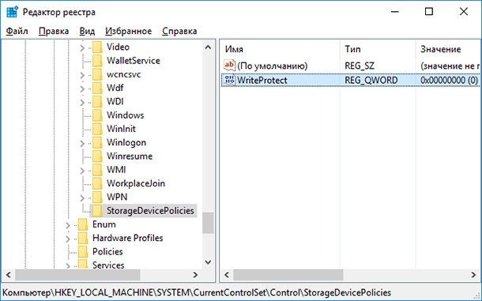Screen dimensions: 482x301
Task: Click the 0x00000000 (0) value cell
Action: pyautogui.click(x=449, y=81)
